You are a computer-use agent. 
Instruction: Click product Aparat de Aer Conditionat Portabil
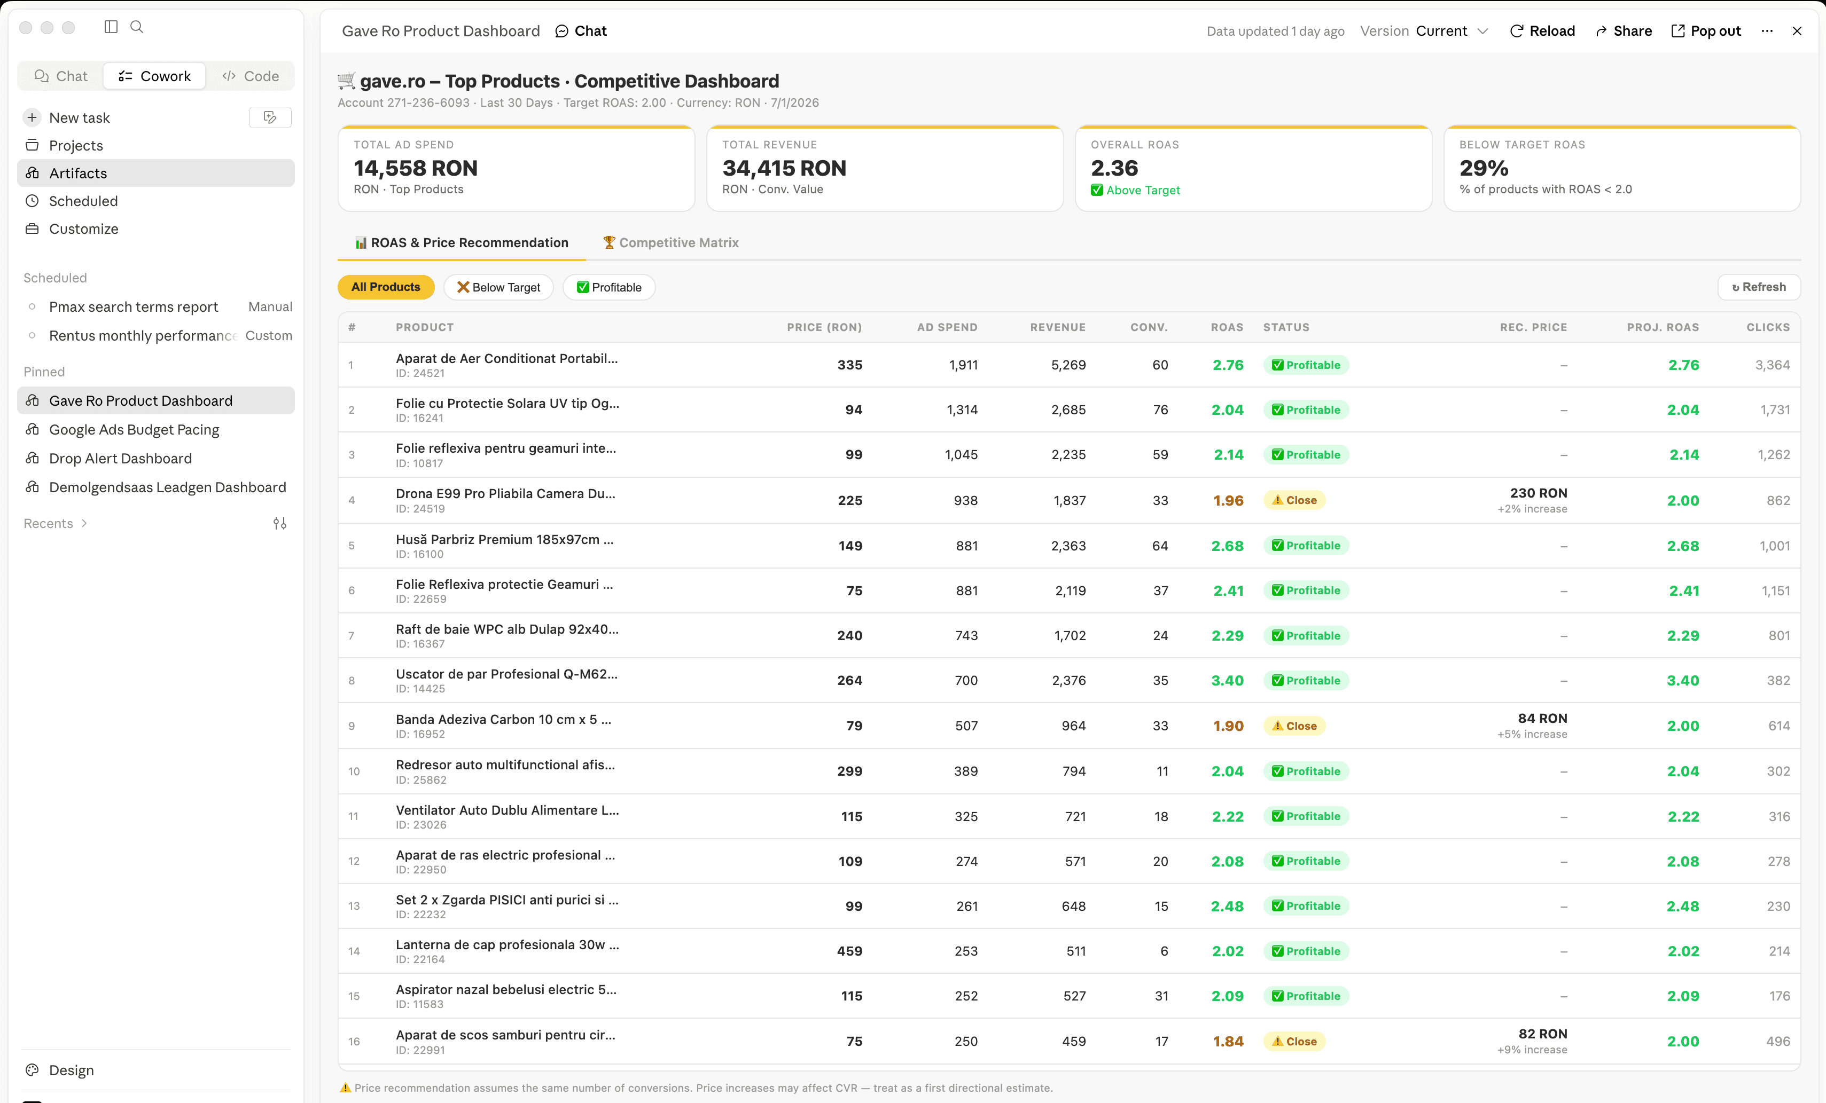pos(507,358)
